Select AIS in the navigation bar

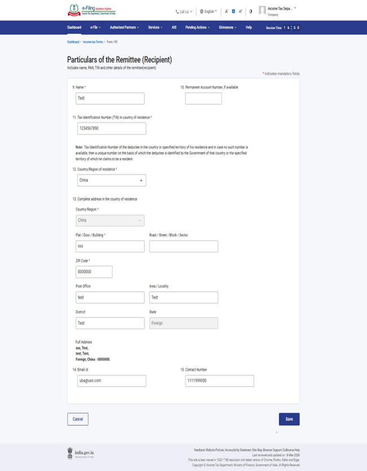point(174,27)
